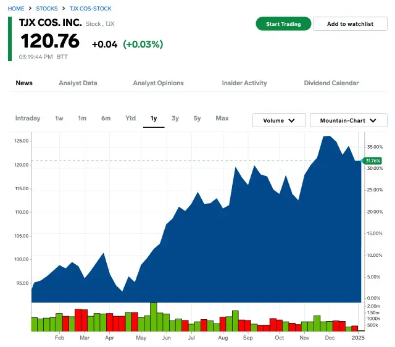This screenshot has width=395, height=347.
Task: Click the chevron arrow in the Volume dropdown
Action: point(292,120)
